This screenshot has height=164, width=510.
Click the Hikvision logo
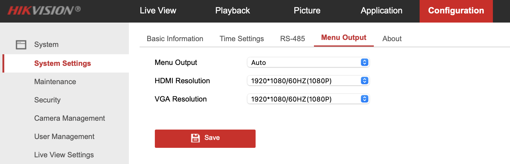44,11
